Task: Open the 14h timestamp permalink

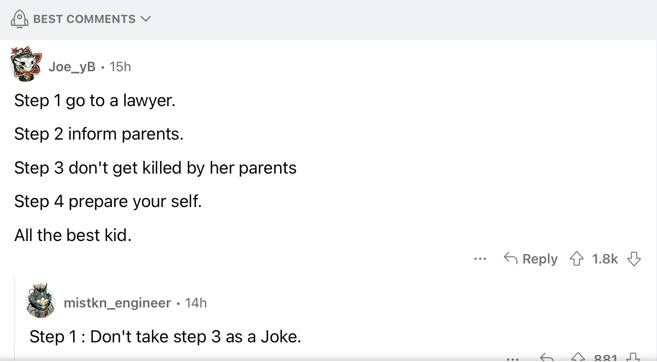Action: (196, 303)
